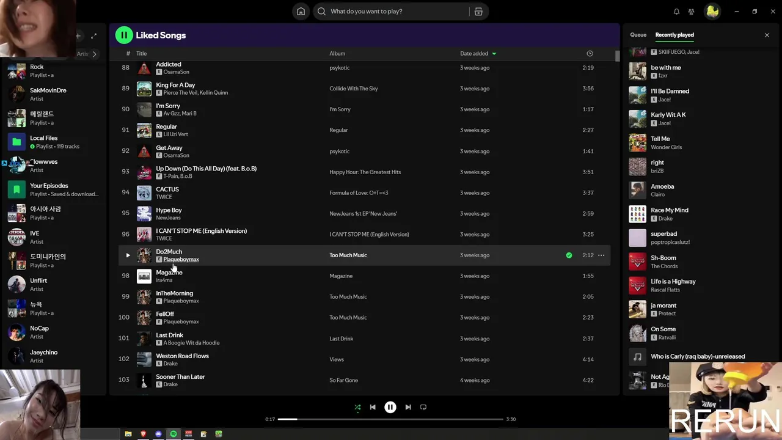
Task: Open notifications bell (What's New)
Action: 676,12
